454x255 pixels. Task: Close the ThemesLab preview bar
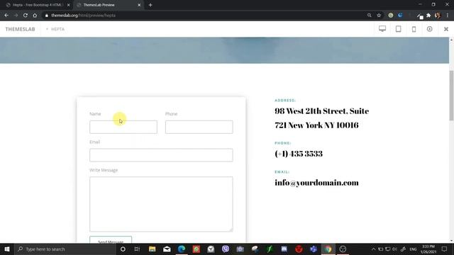[446, 29]
